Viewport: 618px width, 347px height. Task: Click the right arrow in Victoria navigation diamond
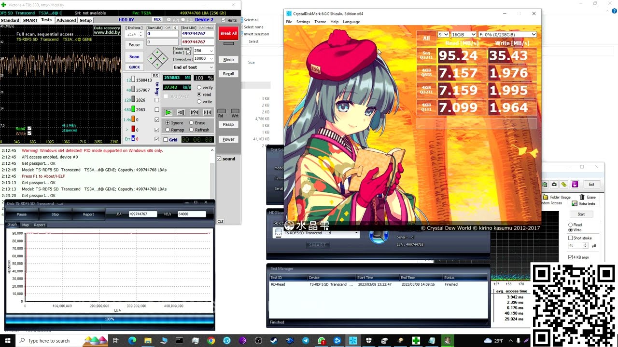[x=164, y=59]
